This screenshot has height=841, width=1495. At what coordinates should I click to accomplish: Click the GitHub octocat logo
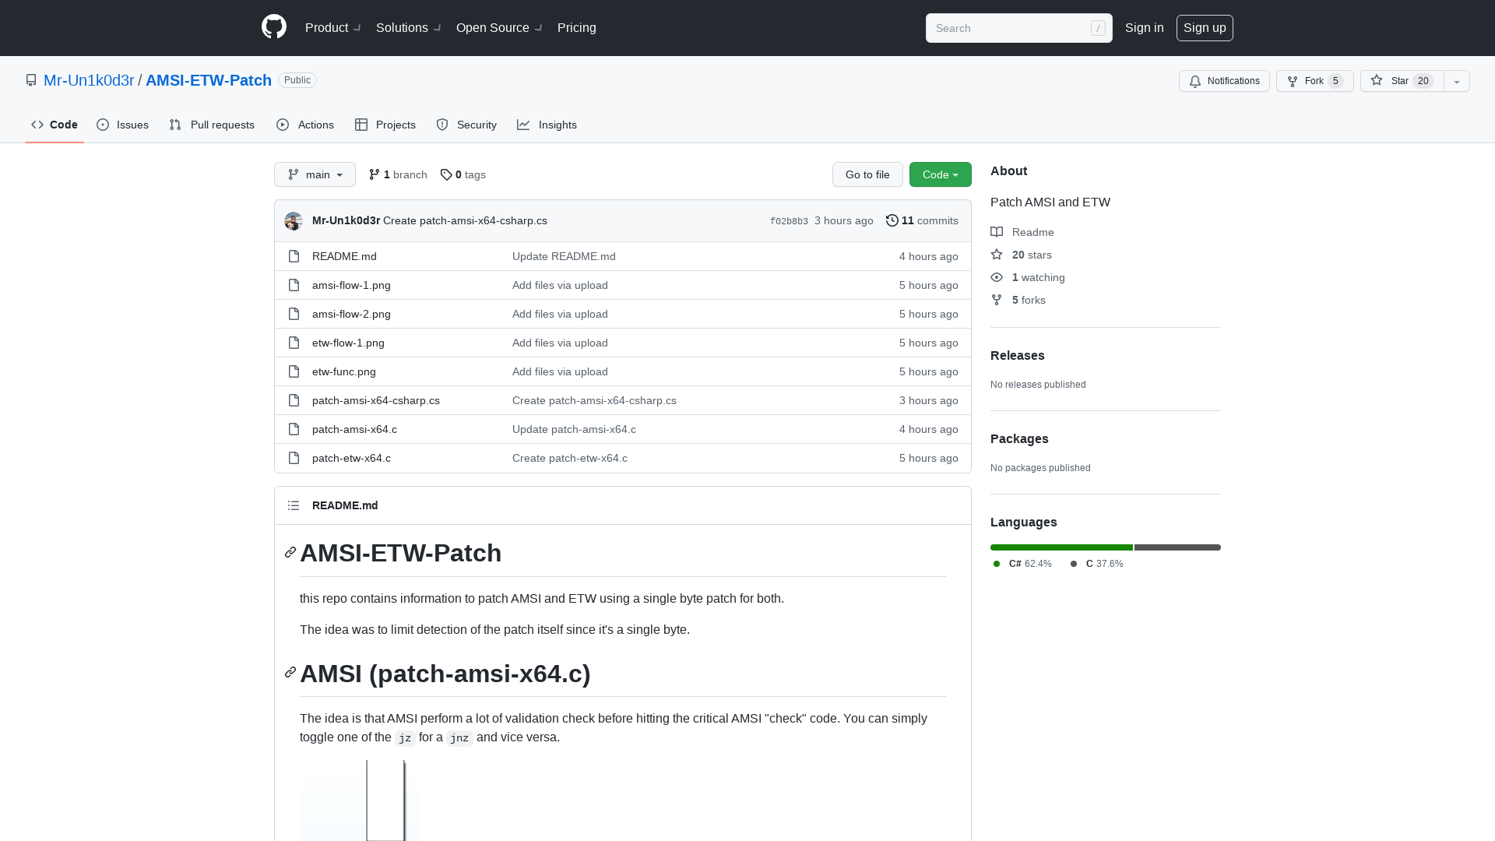(273, 26)
